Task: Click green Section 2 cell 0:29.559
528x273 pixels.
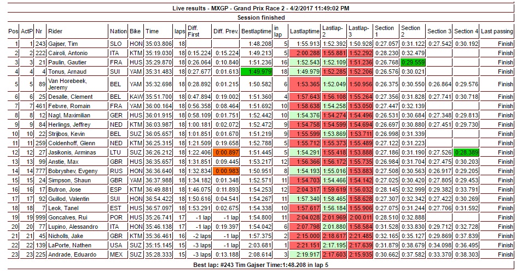Action: (x=412, y=62)
